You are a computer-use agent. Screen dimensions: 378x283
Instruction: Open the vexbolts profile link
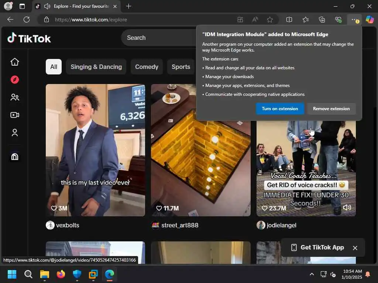68,225
